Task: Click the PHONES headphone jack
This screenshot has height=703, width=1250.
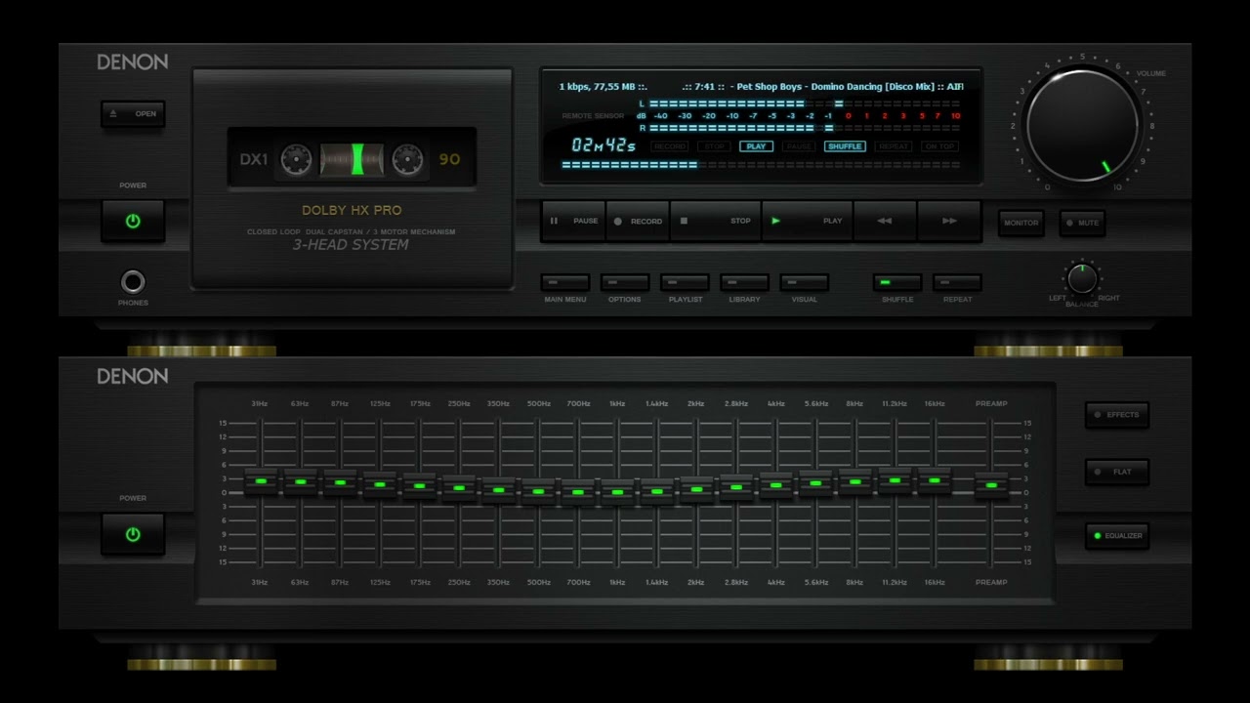Action: [133, 282]
